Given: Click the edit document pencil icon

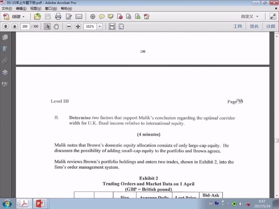Looking at the screenshot, I should [x=69, y=17].
